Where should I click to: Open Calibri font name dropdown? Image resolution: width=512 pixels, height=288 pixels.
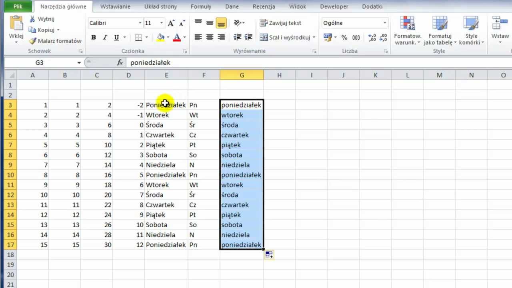coord(140,23)
